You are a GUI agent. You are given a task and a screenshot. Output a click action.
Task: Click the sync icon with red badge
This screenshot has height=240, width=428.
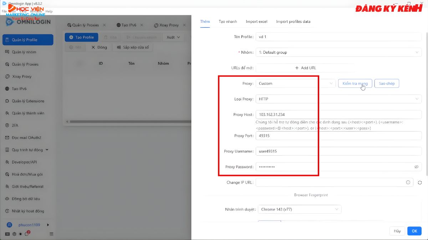point(27,234)
